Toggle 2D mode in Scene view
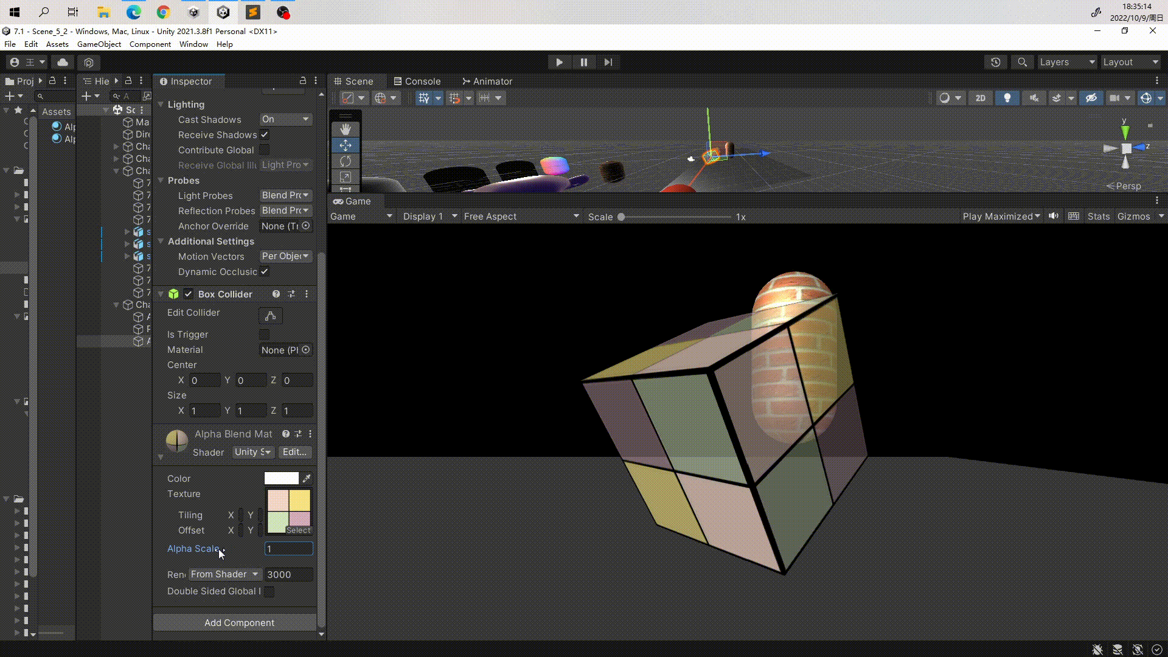Image resolution: width=1168 pixels, height=657 pixels. (x=981, y=97)
